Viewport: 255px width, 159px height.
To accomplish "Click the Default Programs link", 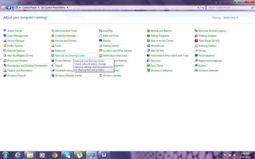I will point(160,36).
